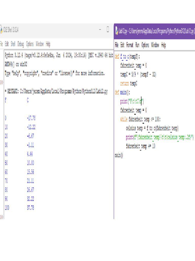Open Help menu in the IDLE Shell window
Image resolution: width=195 pixels, height=261 pixels.
tap(48, 44)
